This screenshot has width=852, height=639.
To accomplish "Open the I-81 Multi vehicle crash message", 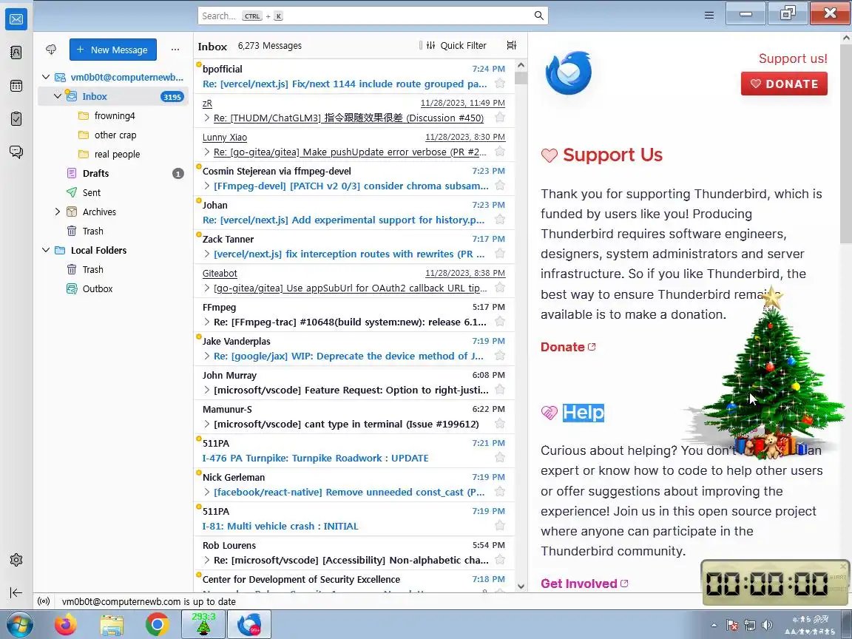I will 354,519.
